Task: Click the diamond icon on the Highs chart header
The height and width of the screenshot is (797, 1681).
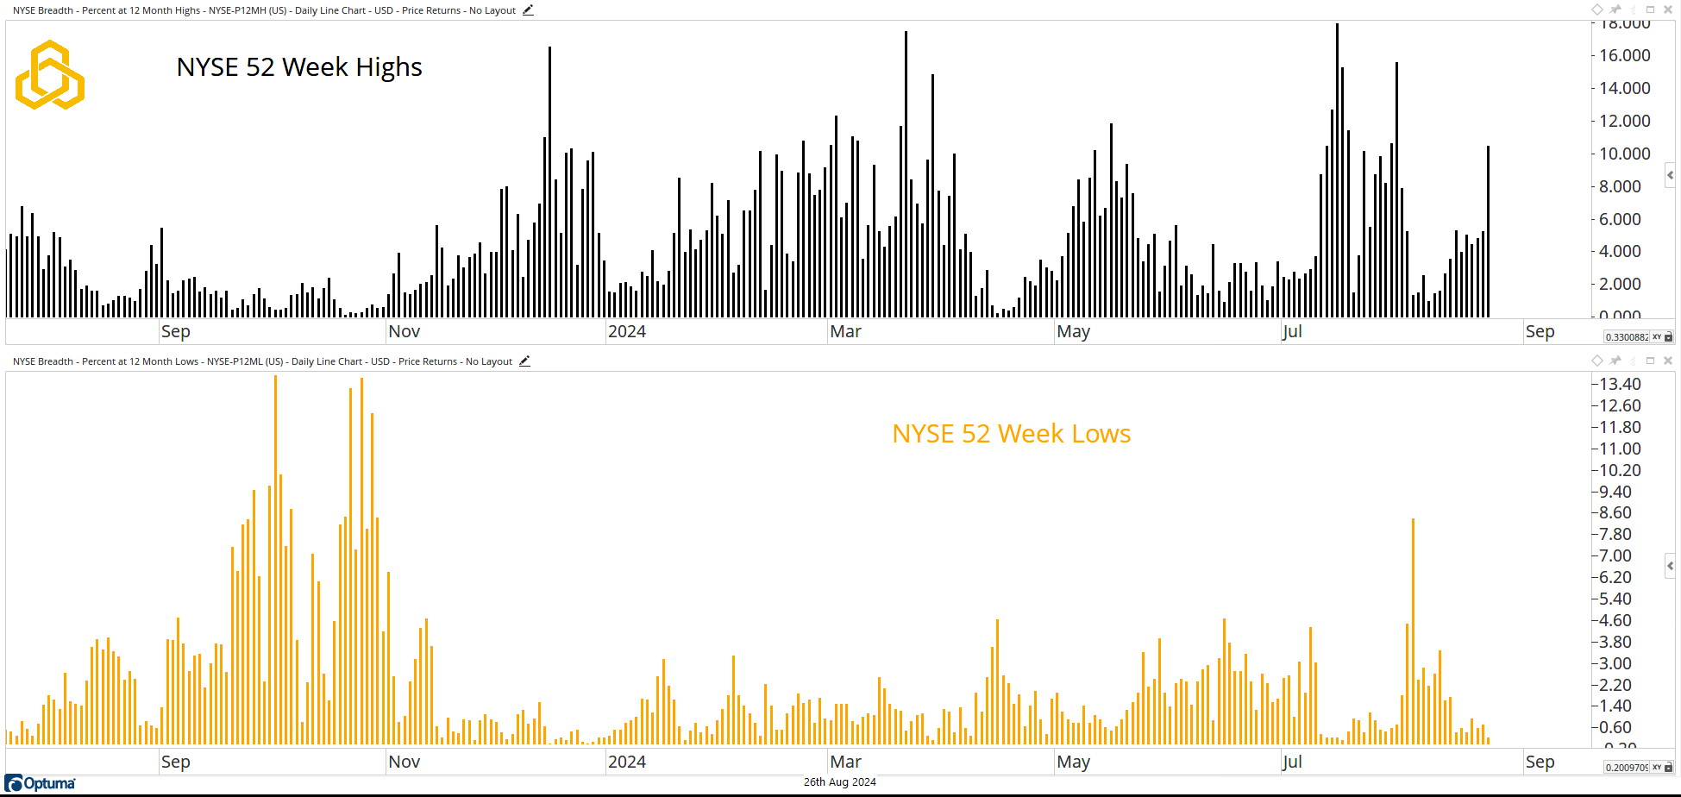Action: pos(1597,9)
